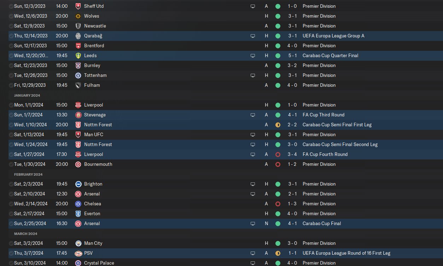Toggle the checkmark beside Mon, 1/1/2024 fixture
Screen dimensions: 443x266
11,105
